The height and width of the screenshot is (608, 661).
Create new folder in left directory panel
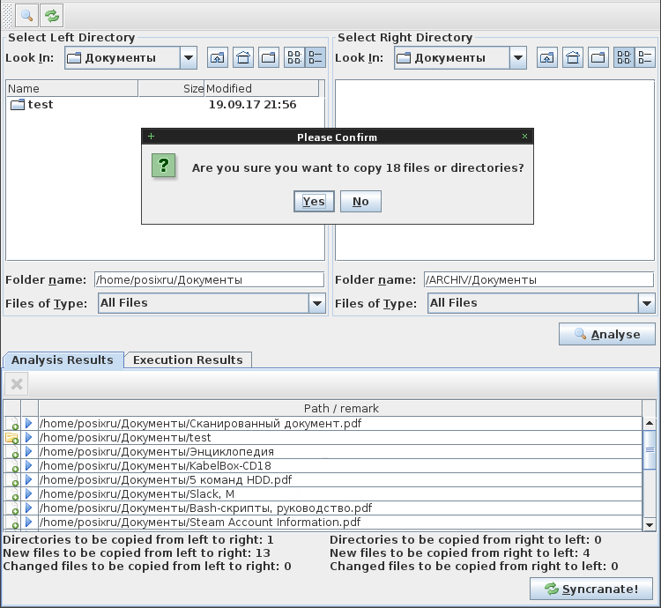coord(269,57)
